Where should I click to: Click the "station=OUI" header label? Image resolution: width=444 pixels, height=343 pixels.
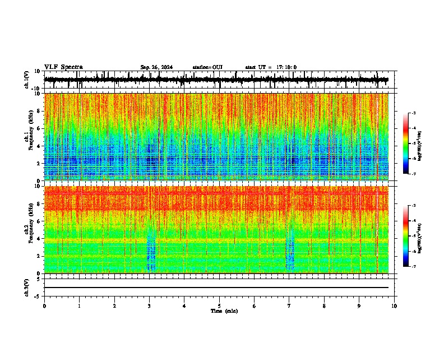[207, 67]
